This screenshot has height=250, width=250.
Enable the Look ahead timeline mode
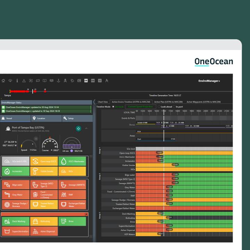coord(159,107)
